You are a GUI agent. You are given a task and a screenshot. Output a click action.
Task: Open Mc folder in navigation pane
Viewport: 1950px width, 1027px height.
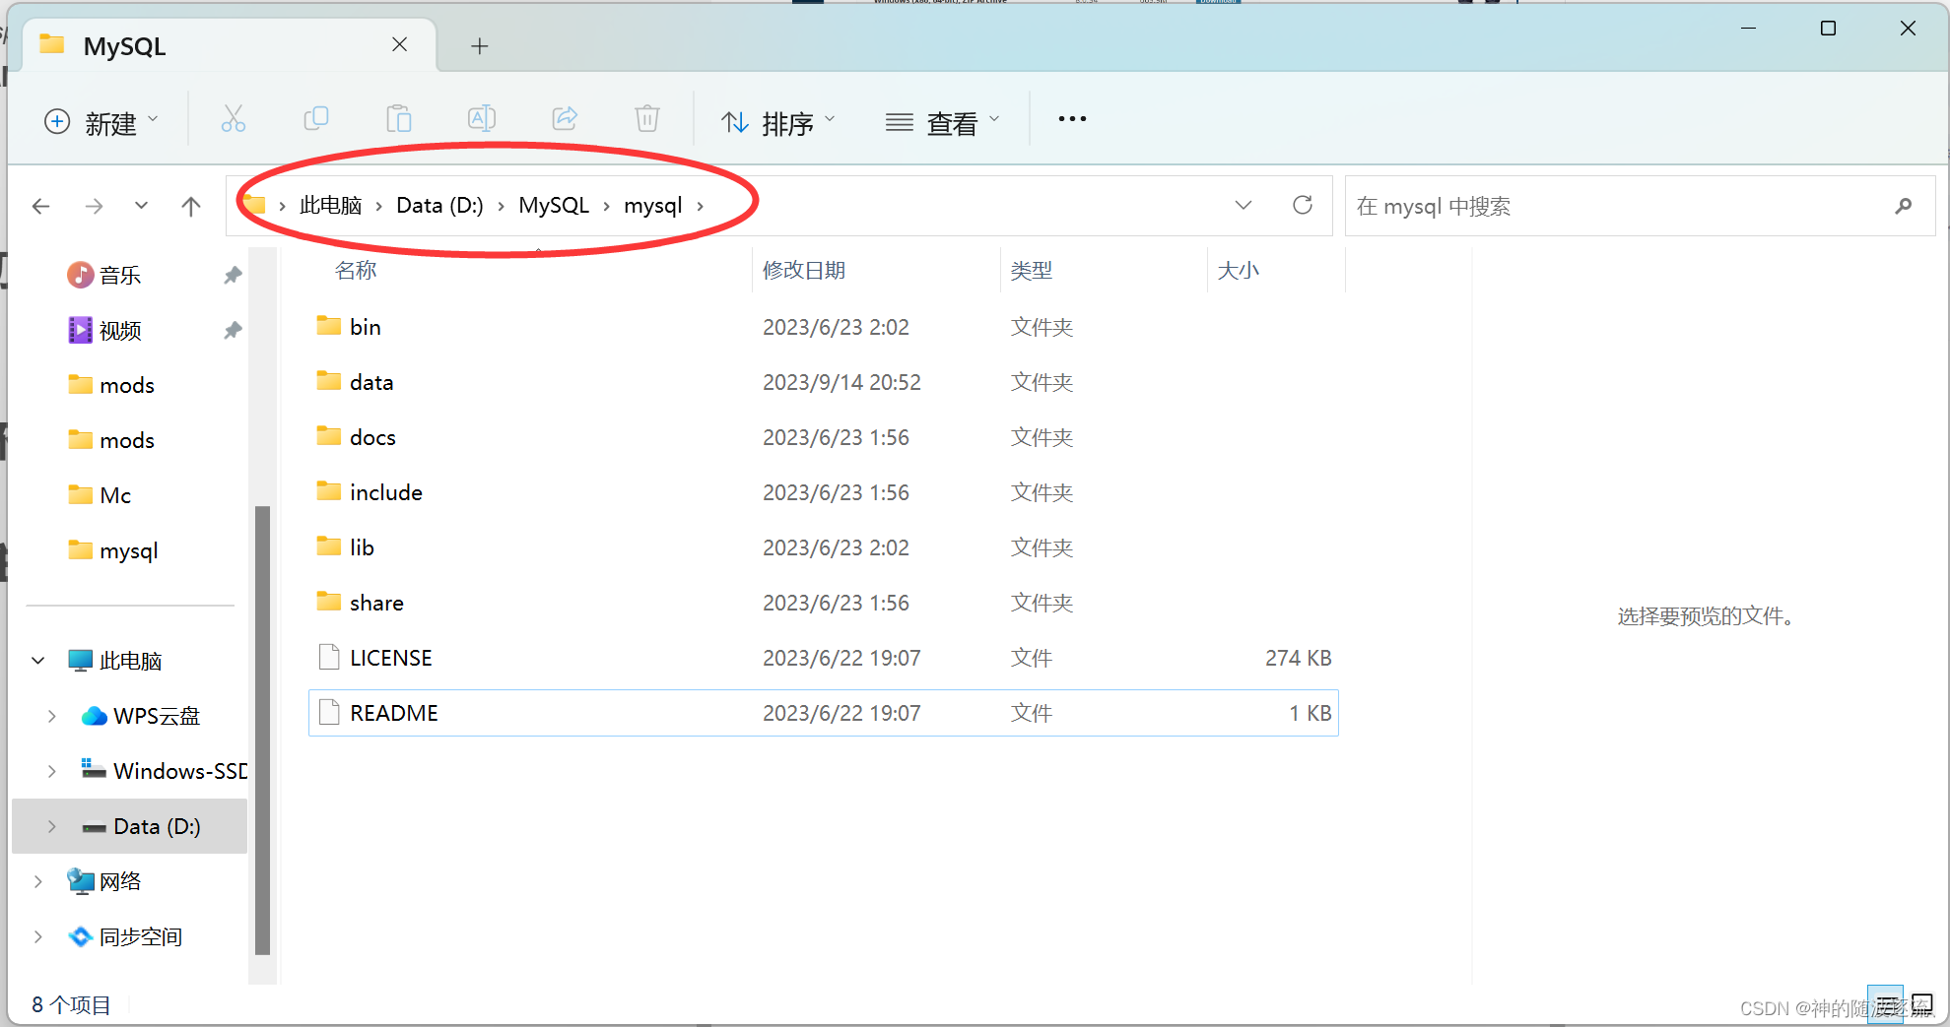pos(115,495)
